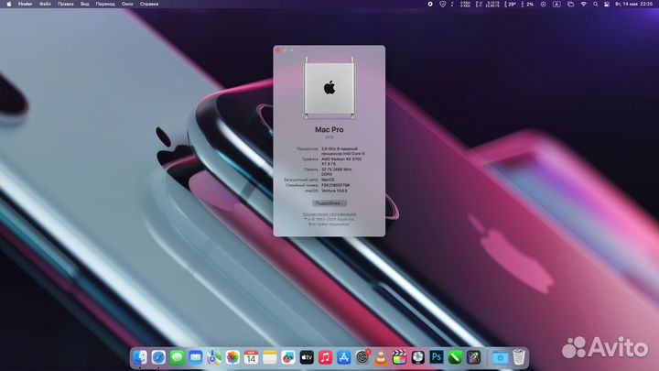Viewport: 659px width, 371px height.
Task: Click the 32 ГБ 2666 MHz memory value
Action: click(x=337, y=171)
